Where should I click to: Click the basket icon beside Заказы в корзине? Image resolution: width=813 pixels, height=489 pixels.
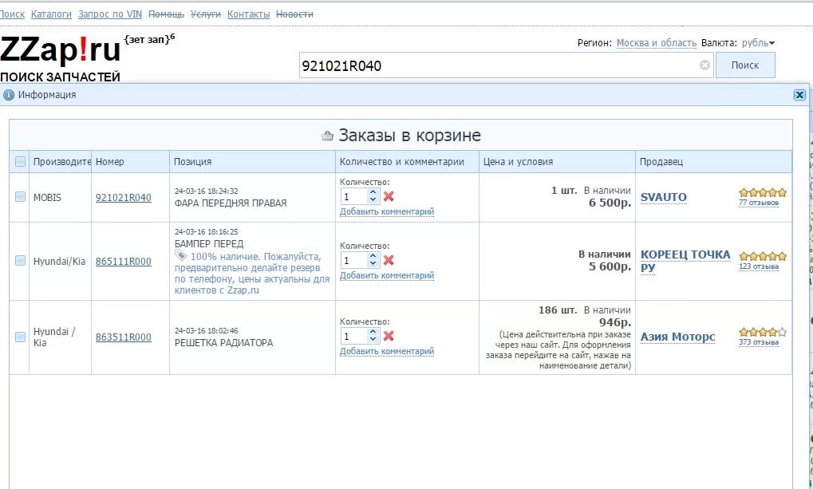pyautogui.click(x=327, y=136)
